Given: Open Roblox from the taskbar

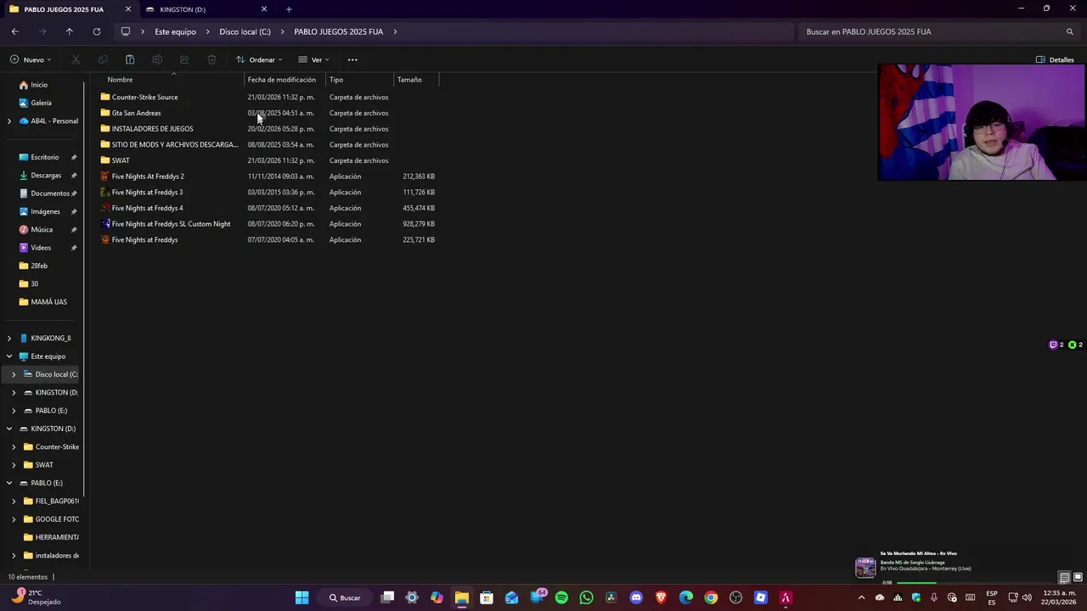Looking at the screenshot, I should (760, 597).
